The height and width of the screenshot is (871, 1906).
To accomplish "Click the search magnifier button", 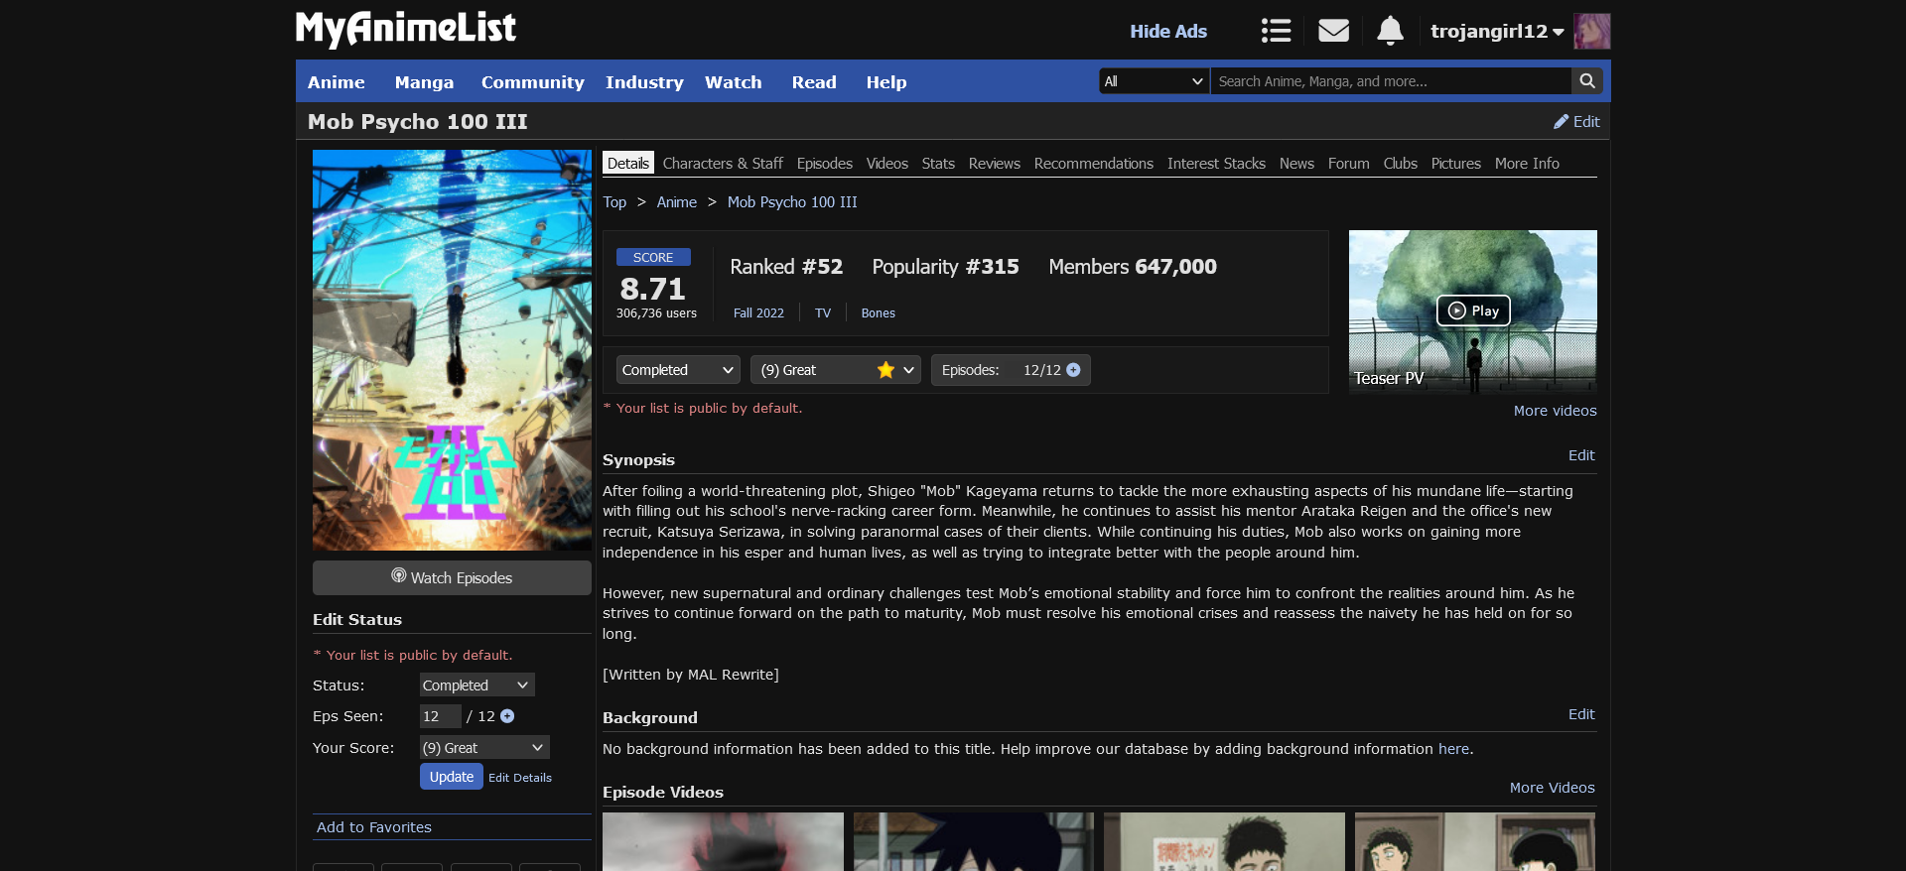I will click(1587, 81).
